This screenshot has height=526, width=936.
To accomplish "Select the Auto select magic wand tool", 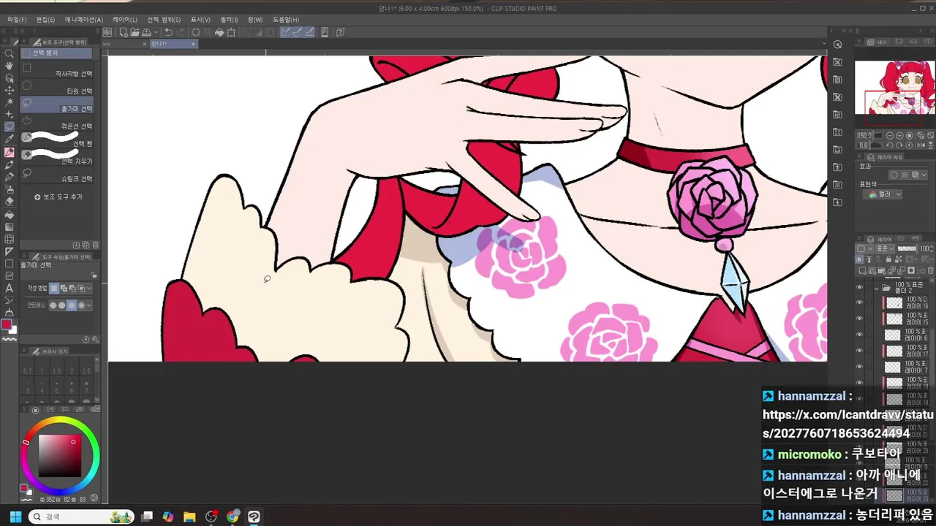I will click(x=9, y=103).
